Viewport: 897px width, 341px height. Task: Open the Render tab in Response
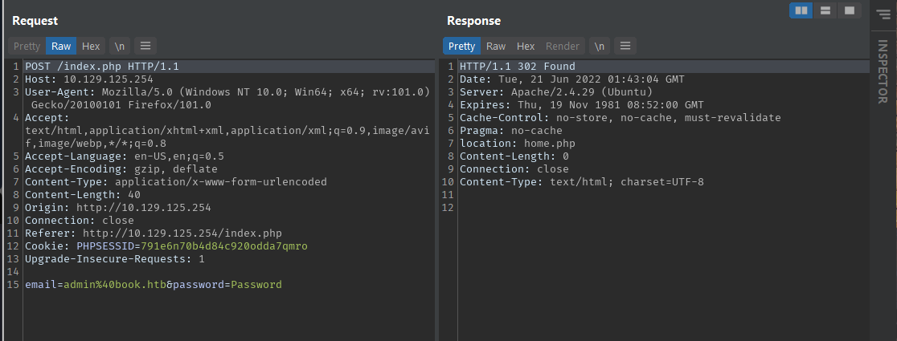(563, 47)
